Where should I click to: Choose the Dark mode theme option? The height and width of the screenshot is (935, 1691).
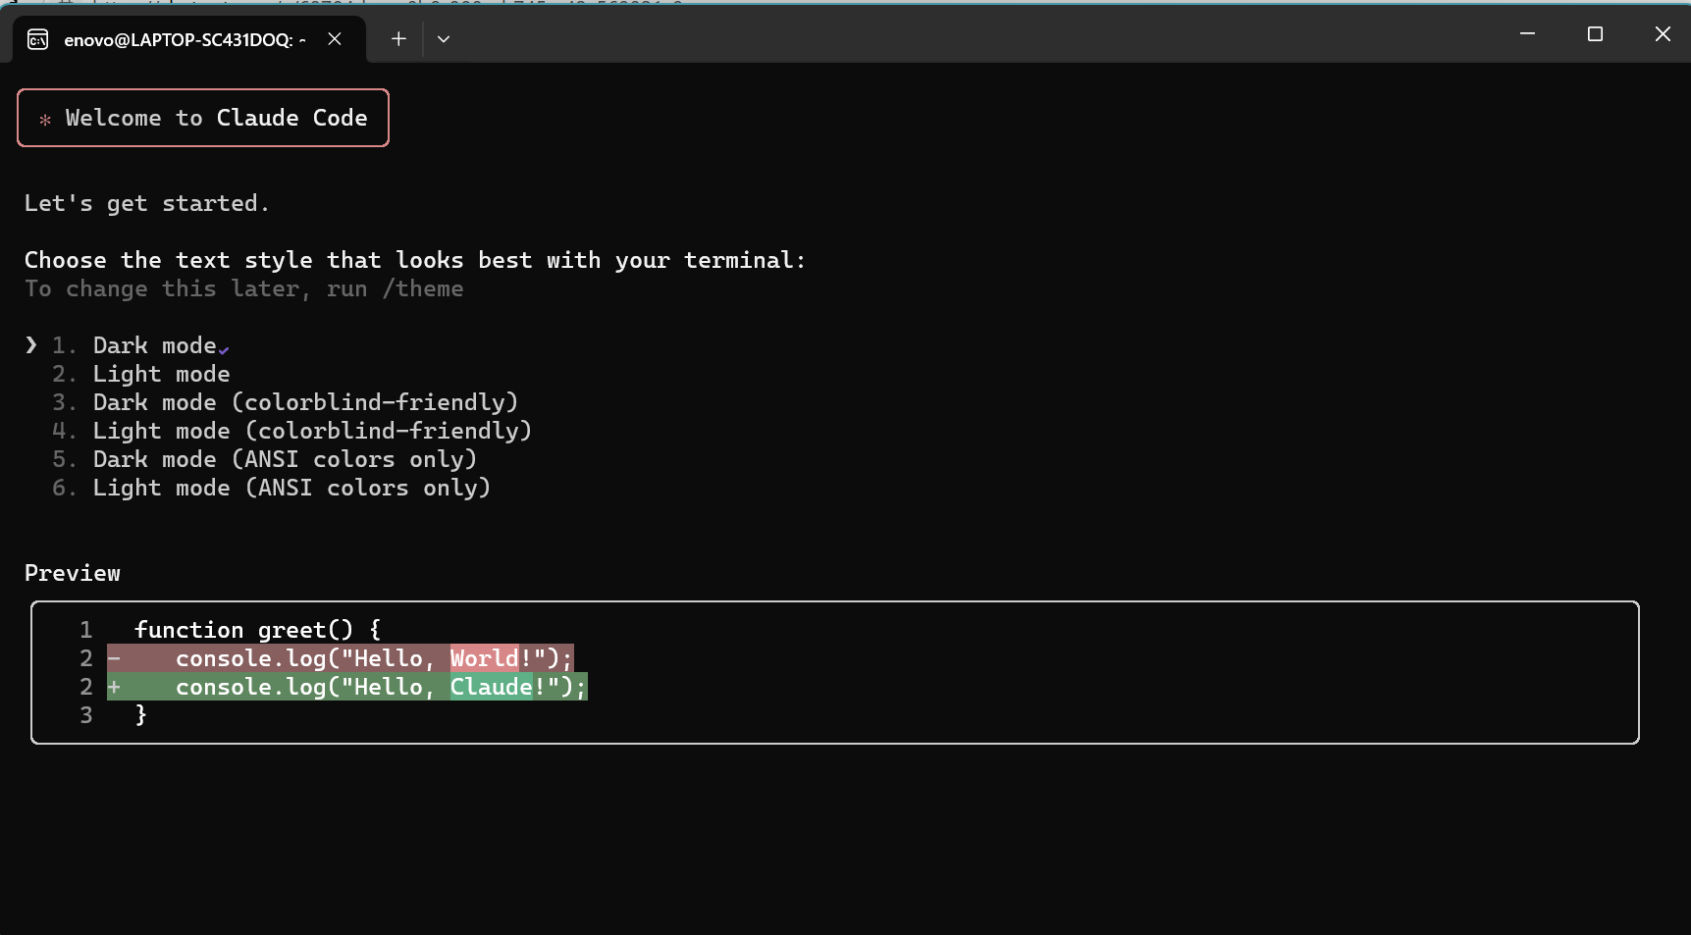154,345
